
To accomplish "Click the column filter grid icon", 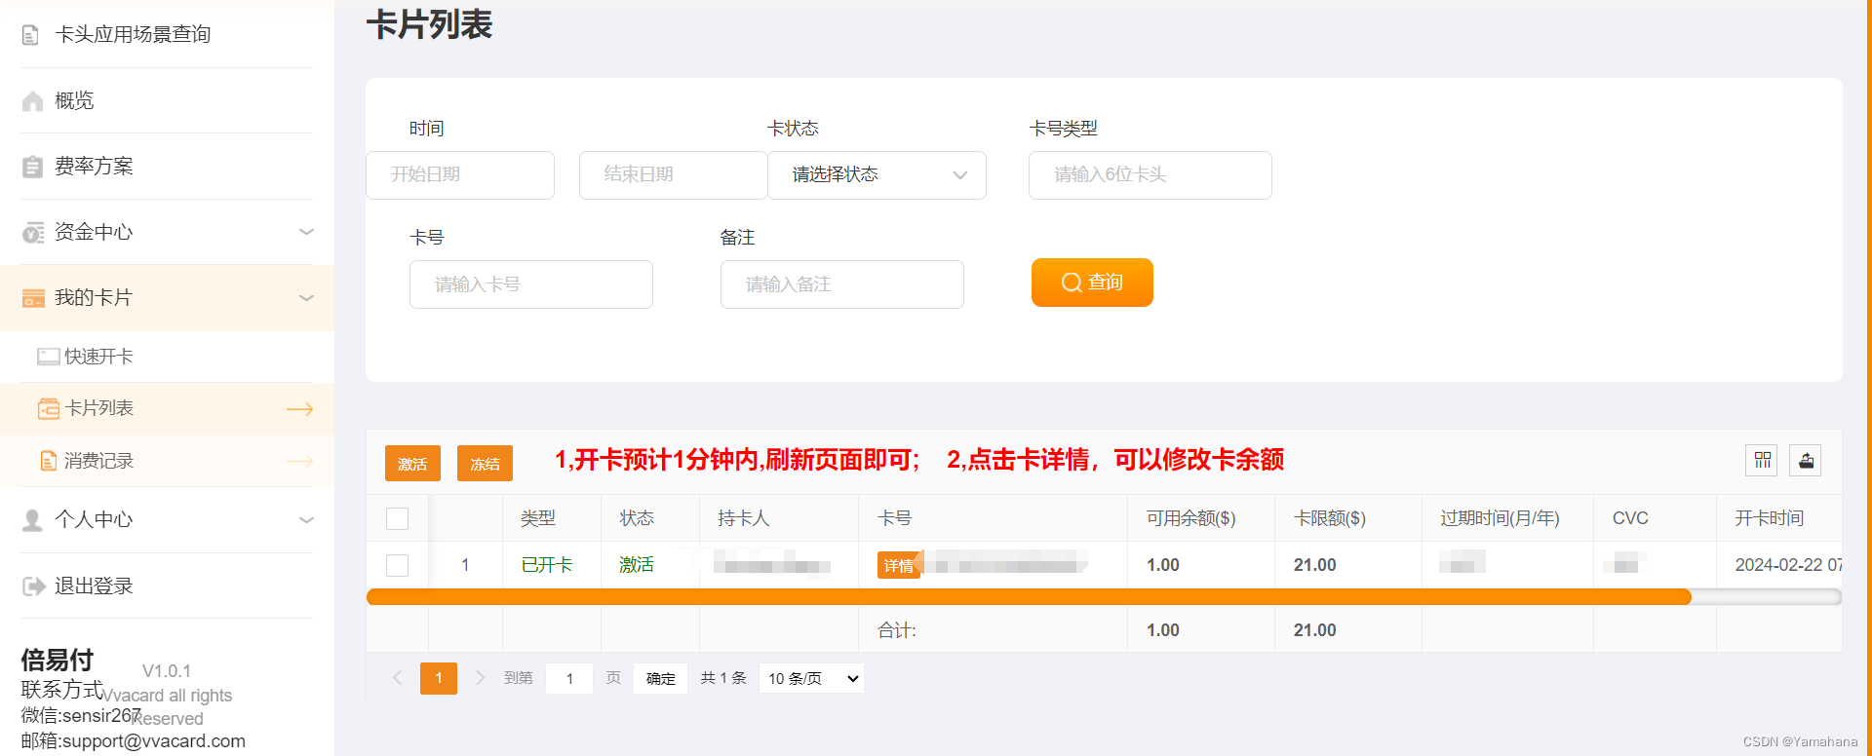I will pos(1762,460).
